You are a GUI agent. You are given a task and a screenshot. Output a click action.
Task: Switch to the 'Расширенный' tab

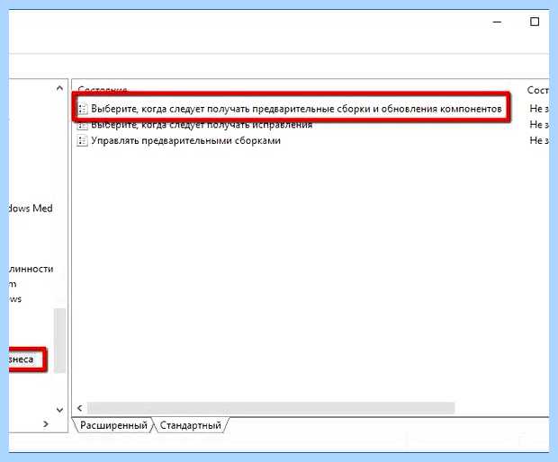click(113, 425)
